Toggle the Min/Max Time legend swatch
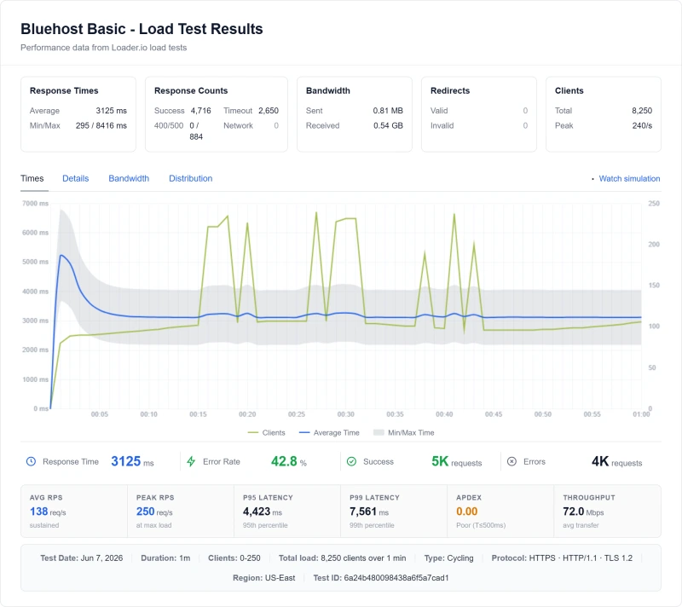This screenshot has height=607, width=682. click(x=379, y=432)
